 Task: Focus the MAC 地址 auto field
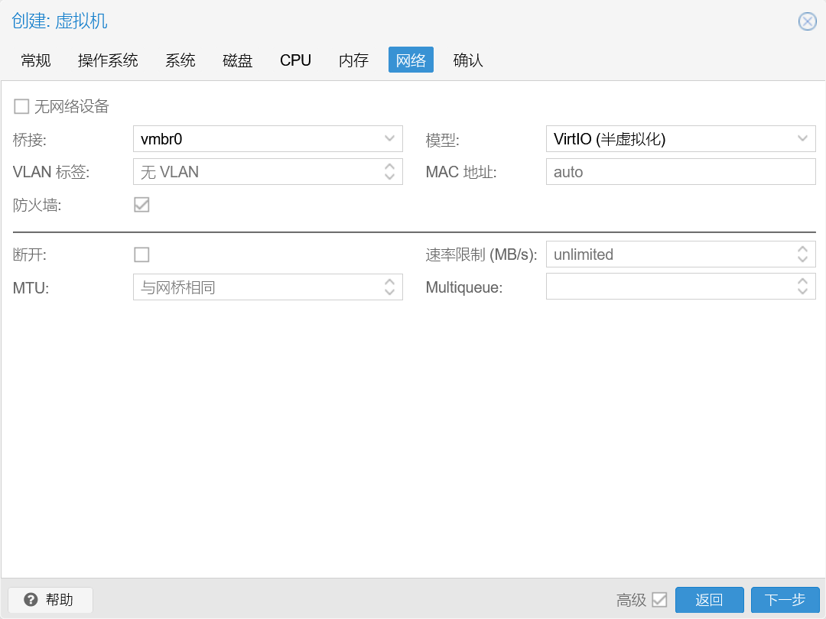click(x=681, y=172)
